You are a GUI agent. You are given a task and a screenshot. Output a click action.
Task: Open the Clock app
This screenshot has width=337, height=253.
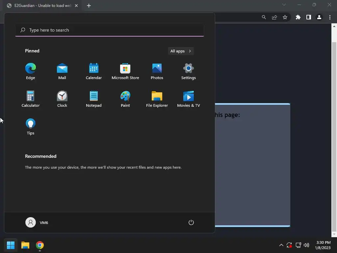pyautogui.click(x=62, y=99)
